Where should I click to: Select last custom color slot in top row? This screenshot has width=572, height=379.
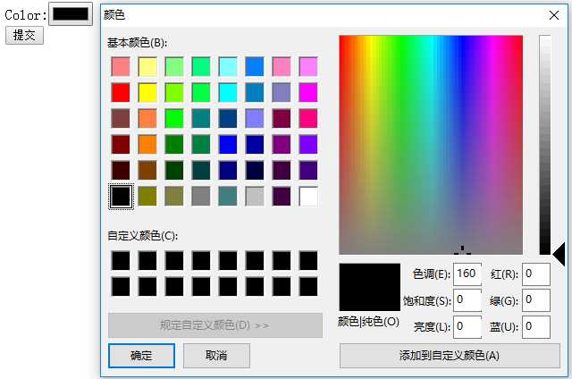click(x=308, y=261)
